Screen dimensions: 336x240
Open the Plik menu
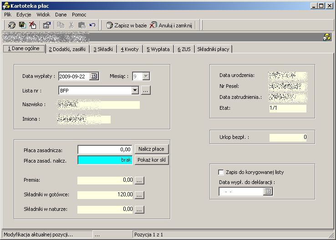pos(8,15)
